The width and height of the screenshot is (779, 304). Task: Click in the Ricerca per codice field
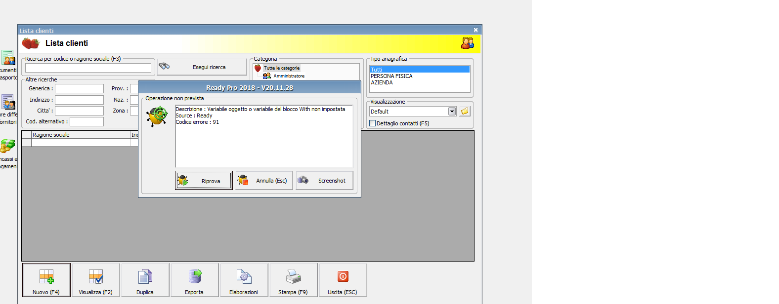pos(88,68)
